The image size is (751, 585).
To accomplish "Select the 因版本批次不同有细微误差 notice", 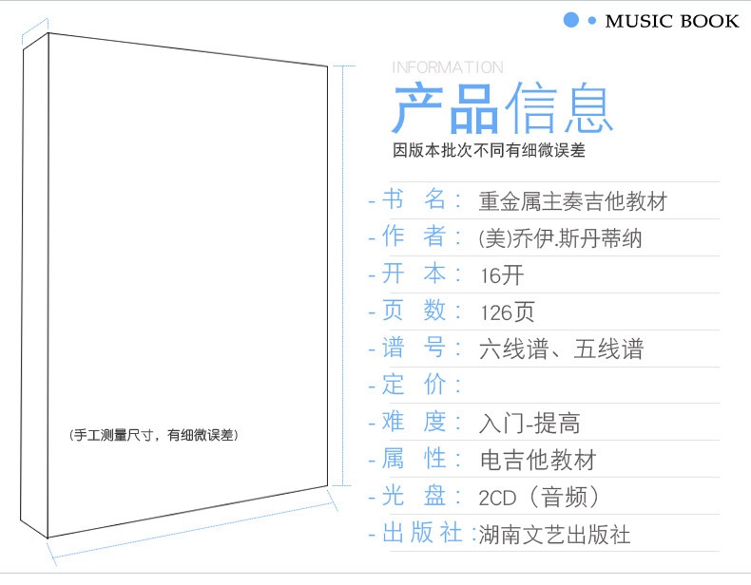I will coord(489,150).
